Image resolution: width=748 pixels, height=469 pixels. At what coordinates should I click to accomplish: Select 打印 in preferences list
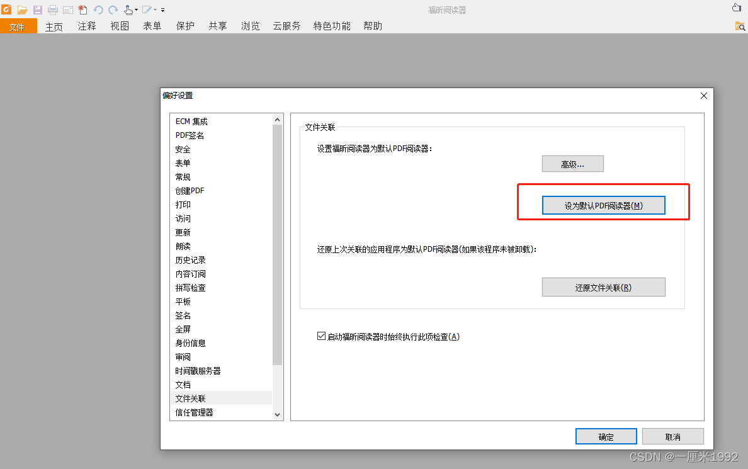coord(221,205)
